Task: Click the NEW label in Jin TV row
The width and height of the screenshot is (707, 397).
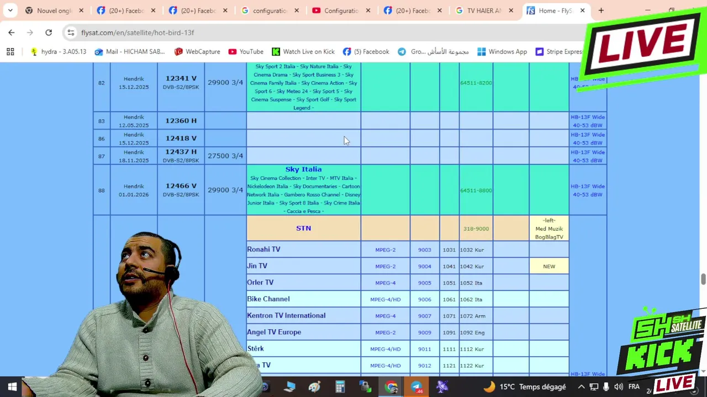Action: point(549,266)
